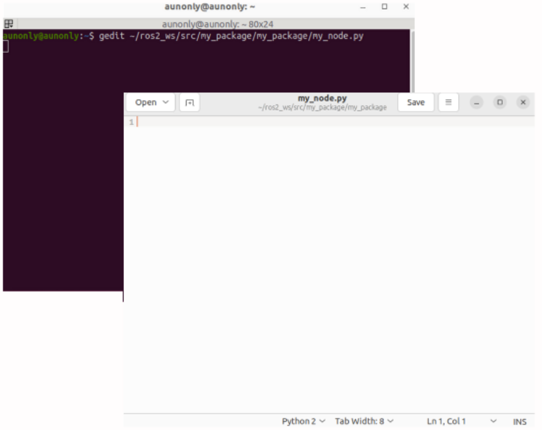Maximize the terminal window

click(385, 7)
